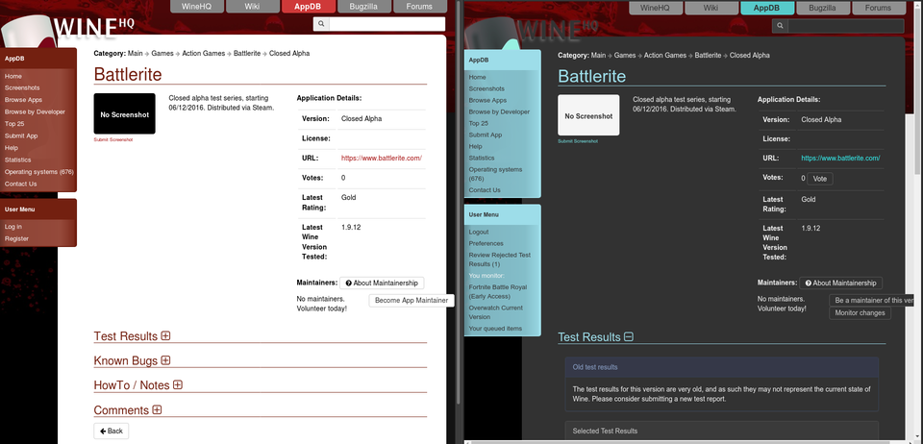The width and height of the screenshot is (923, 444).
Task: Click About Maintainership button in left page
Action: pos(382,283)
